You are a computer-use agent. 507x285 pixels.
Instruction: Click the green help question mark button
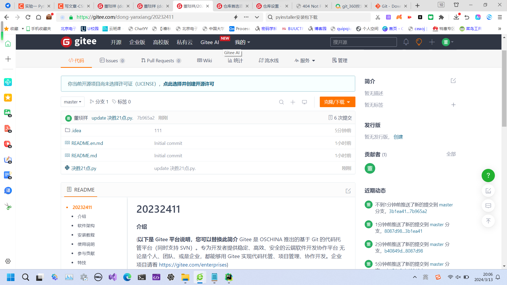pyautogui.click(x=488, y=175)
